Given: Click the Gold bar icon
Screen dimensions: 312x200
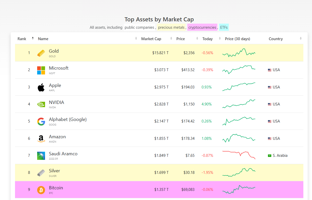Looking at the screenshot, I should [x=41, y=53].
